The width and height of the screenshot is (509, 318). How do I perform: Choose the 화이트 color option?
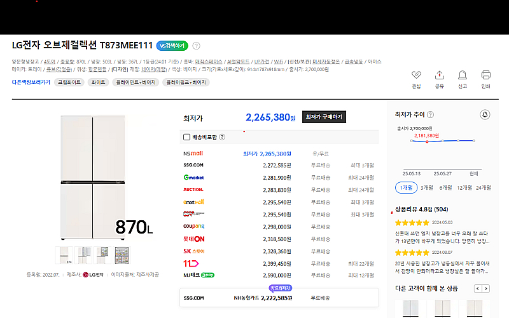pos(98,83)
